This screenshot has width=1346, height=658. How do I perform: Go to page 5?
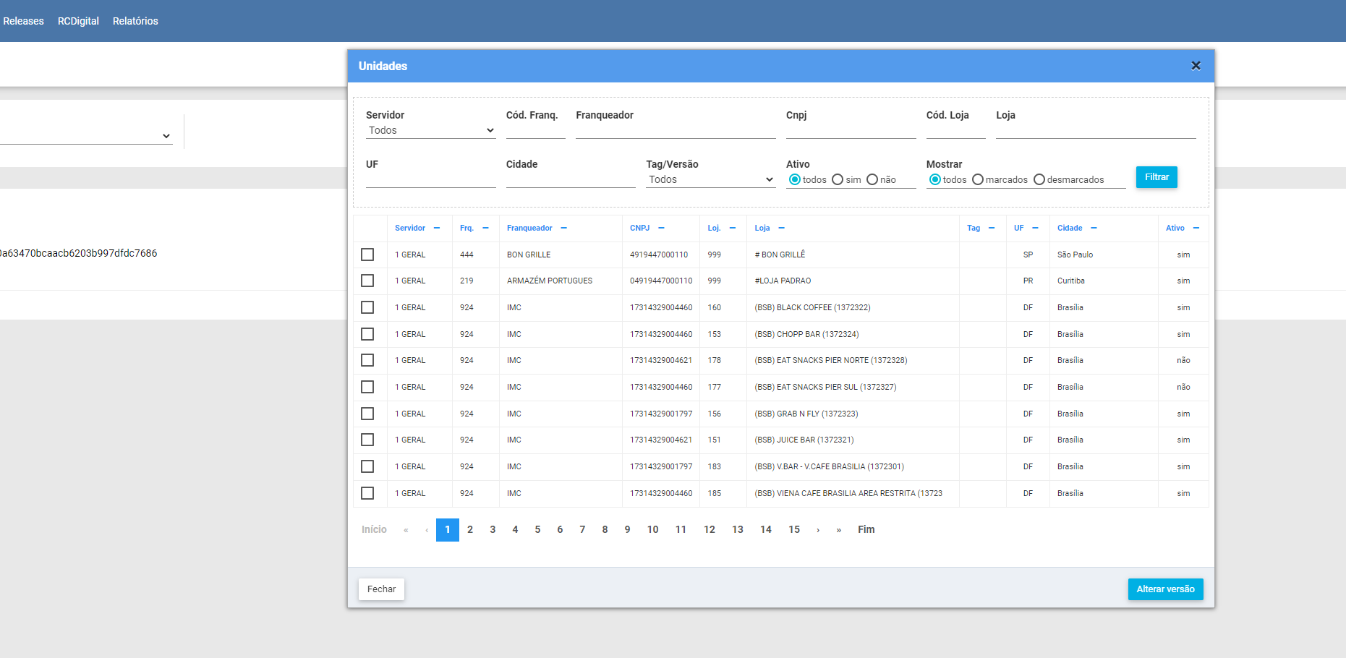tap(537, 530)
